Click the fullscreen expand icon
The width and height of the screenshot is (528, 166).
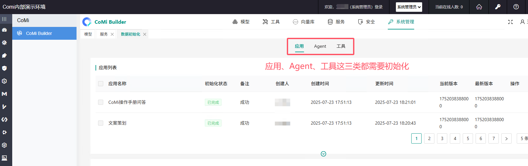coord(510,22)
